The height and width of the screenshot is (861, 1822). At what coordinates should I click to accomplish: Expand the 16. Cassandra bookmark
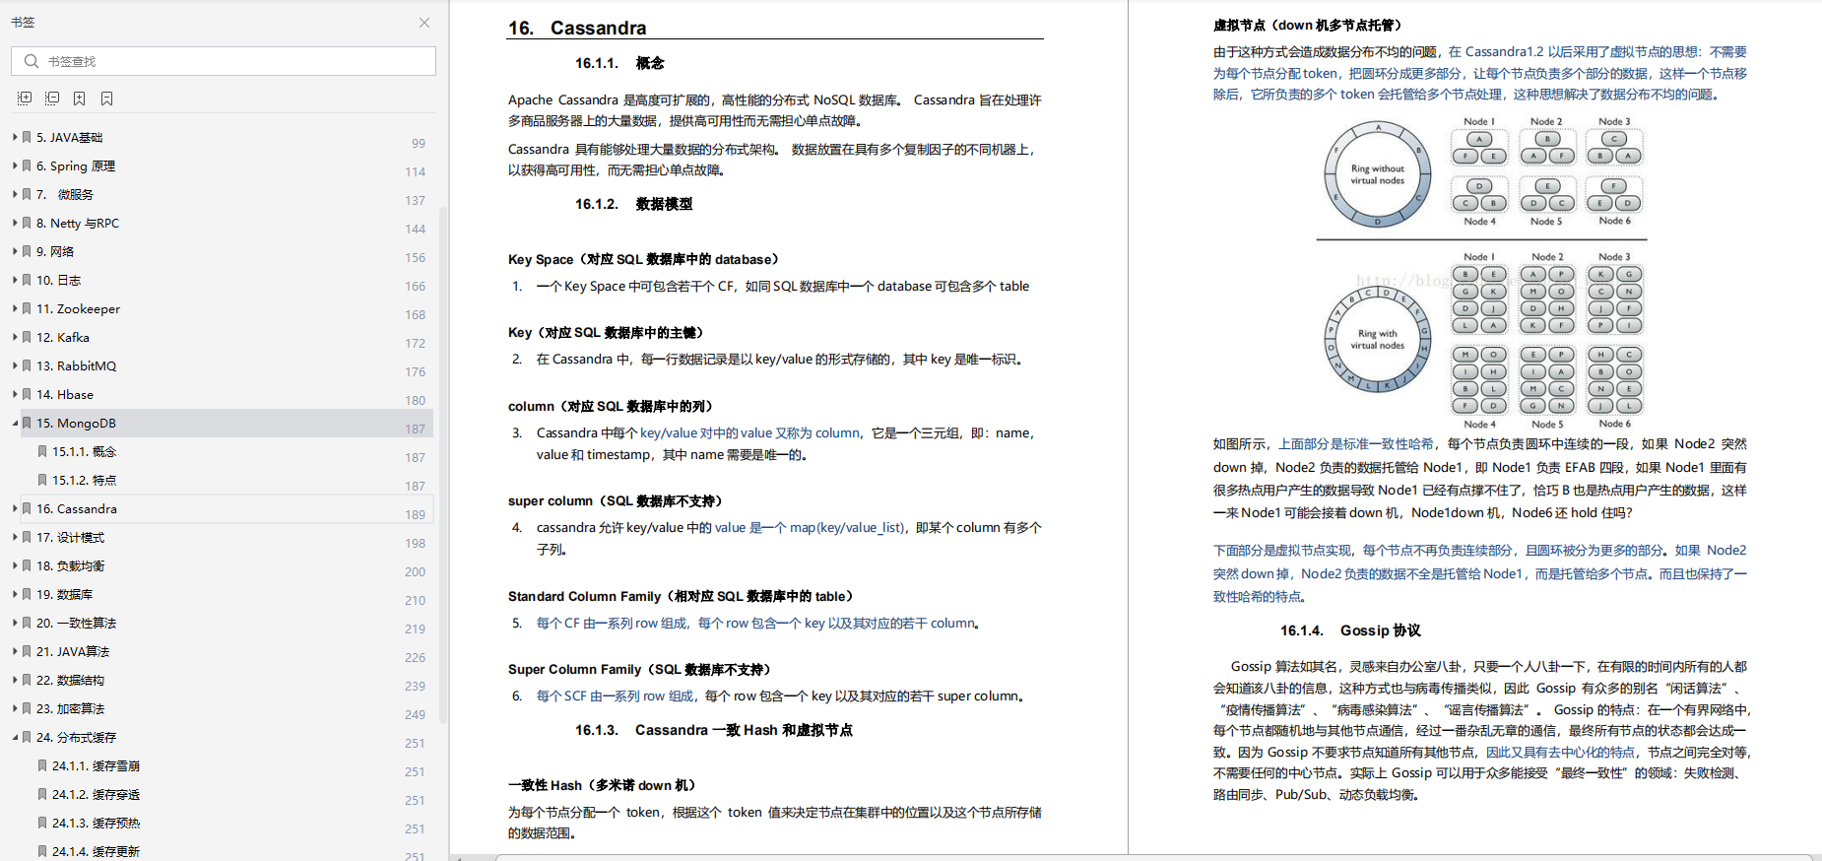tap(15, 509)
